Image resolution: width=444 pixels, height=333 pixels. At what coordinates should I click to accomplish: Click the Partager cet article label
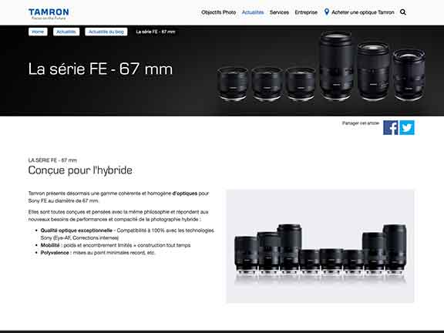(361, 123)
